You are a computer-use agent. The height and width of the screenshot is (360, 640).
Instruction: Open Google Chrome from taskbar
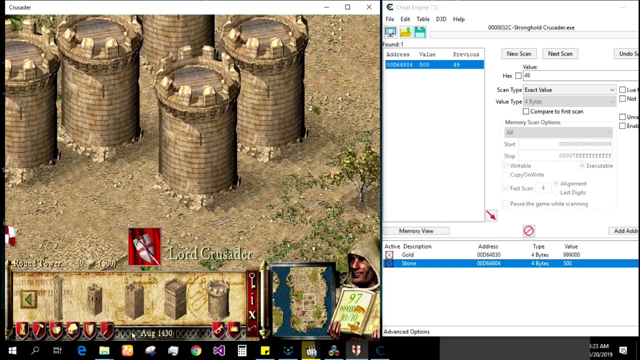tap(196, 350)
